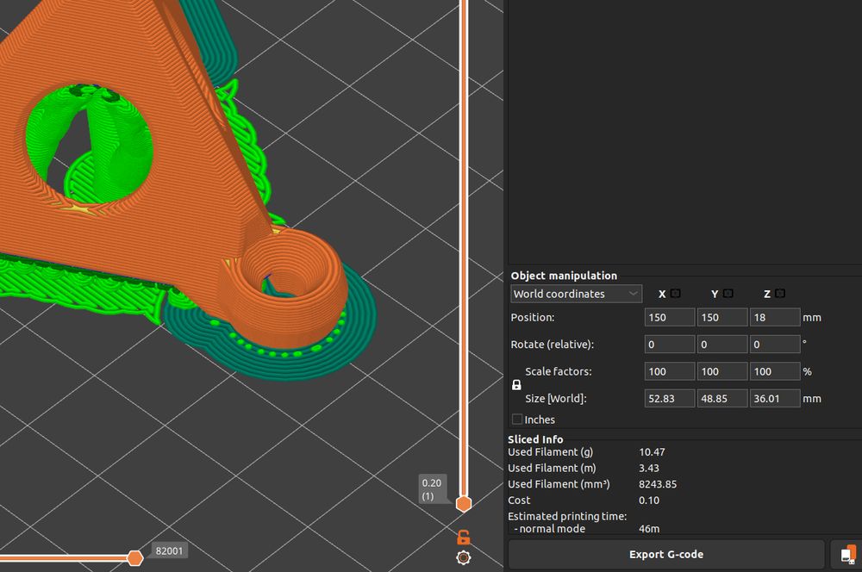Toggle the orange unlock icon below the layer slider
Image resolution: width=862 pixels, height=572 pixels.
point(464,536)
